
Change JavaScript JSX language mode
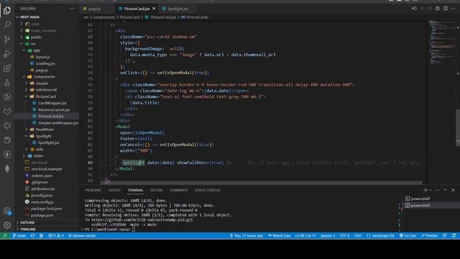point(380,235)
